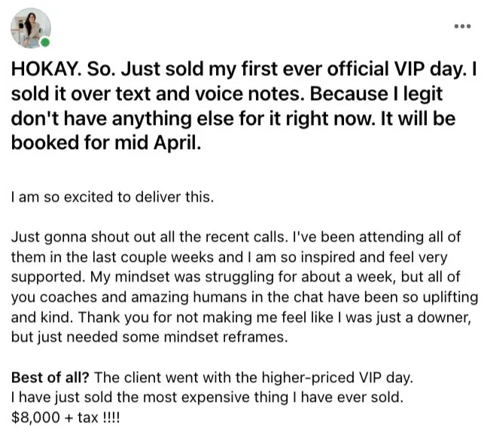
Task: Click the line starting 'supported. My mindset was struggling'
Action: click(236, 277)
